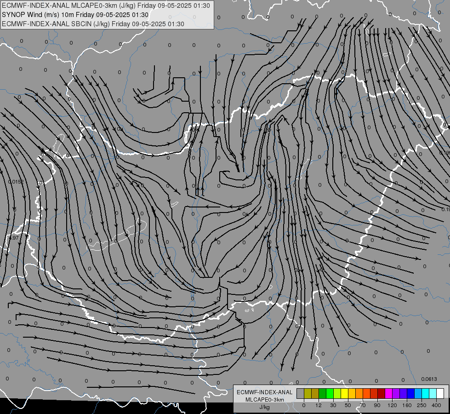Click the legend scale value 50
This screenshot has width=450, height=414.
348,405
